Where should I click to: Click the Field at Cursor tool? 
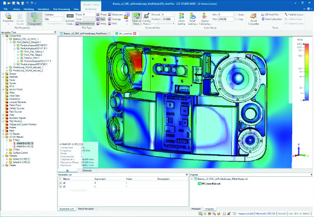pos(294,15)
